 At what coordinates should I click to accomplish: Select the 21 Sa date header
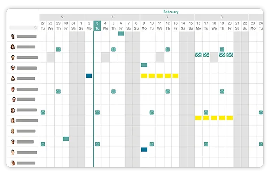(x=237, y=26)
